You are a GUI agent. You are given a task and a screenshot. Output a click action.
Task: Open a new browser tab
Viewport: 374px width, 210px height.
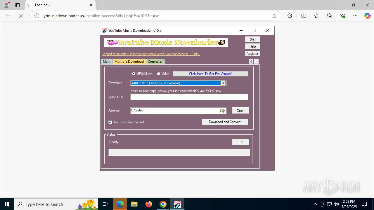102,5
